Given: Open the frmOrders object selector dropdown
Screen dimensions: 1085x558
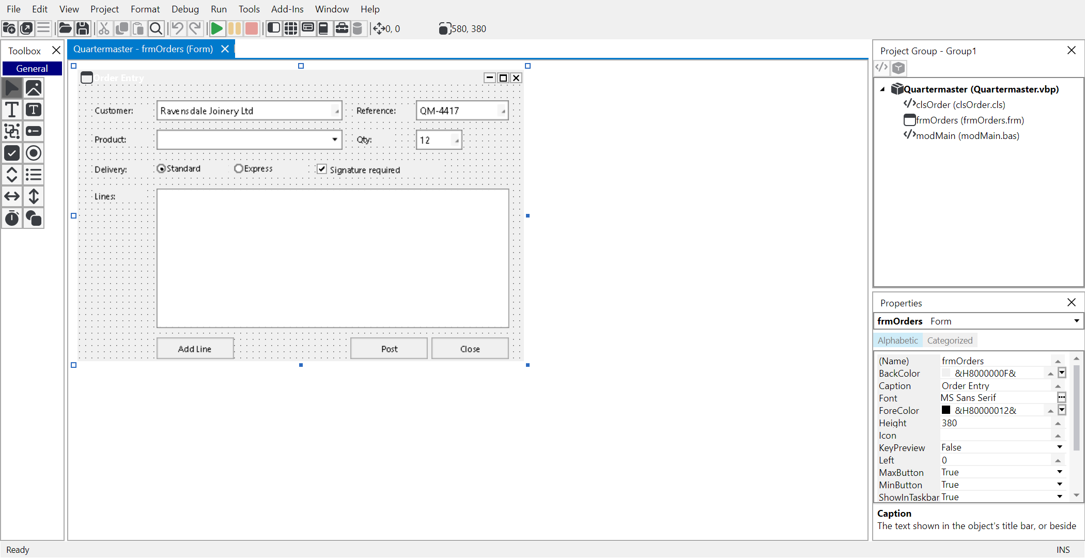Looking at the screenshot, I should pyautogui.click(x=1076, y=321).
